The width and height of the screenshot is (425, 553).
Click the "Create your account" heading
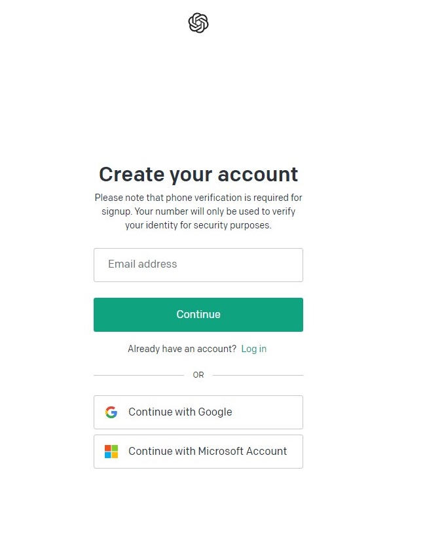[198, 174]
